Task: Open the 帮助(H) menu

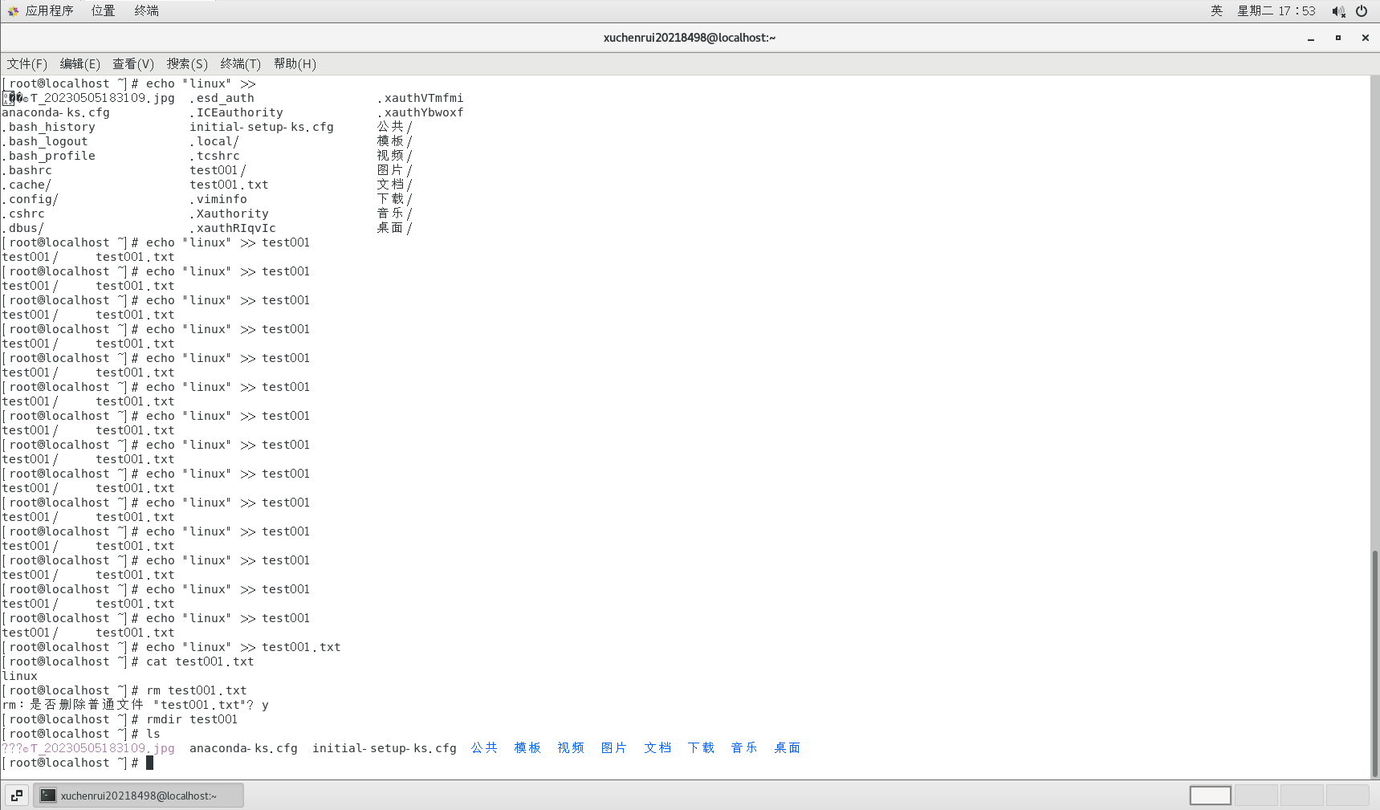Action: point(295,64)
